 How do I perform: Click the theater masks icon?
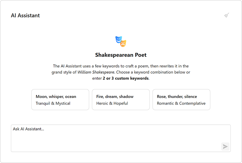(121, 41)
